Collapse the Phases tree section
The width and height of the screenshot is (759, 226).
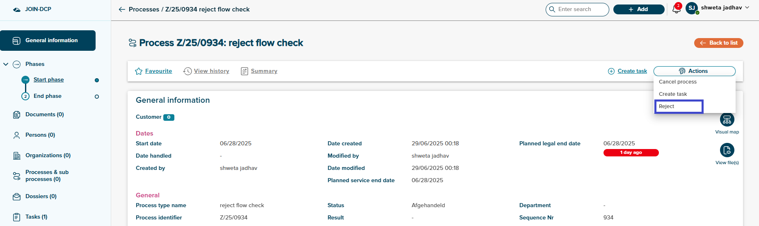click(x=6, y=64)
